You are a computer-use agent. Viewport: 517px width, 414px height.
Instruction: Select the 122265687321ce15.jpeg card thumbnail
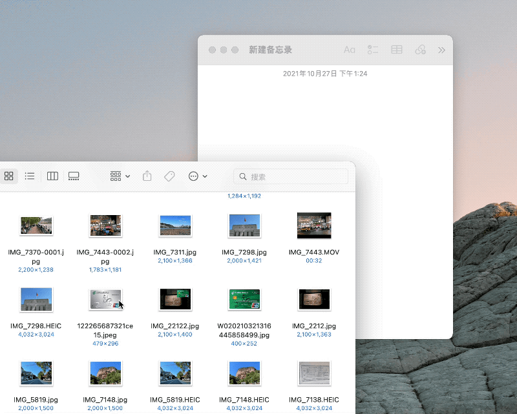[x=105, y=299]
